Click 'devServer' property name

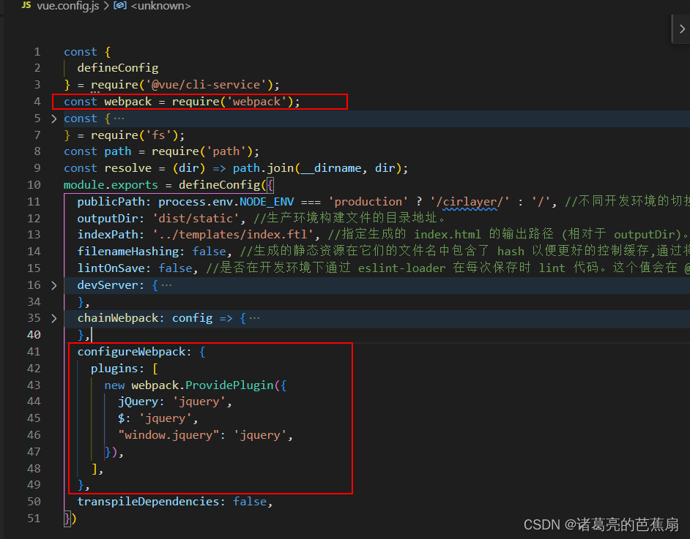[x=108, y=285]
